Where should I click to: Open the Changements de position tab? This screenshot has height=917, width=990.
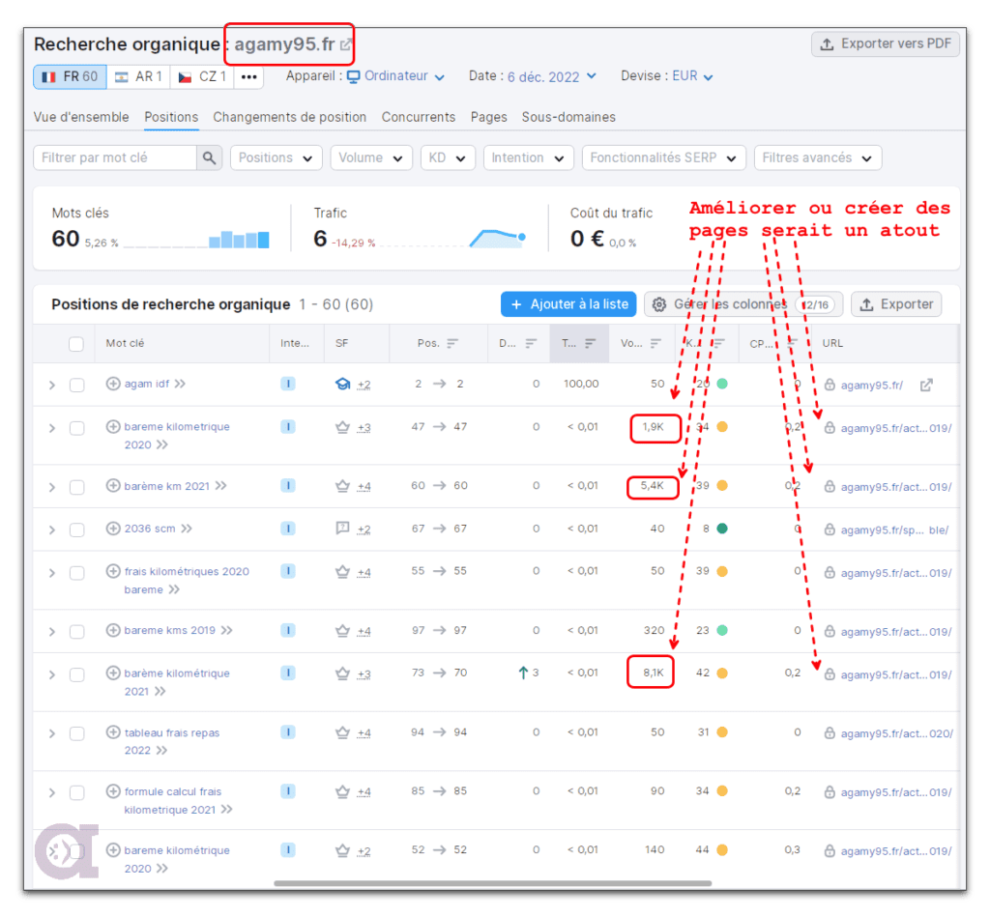point(289,117)
